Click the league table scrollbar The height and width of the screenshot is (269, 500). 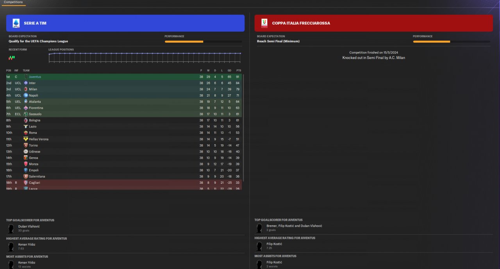pyautogui.click(x=243, y=127)
